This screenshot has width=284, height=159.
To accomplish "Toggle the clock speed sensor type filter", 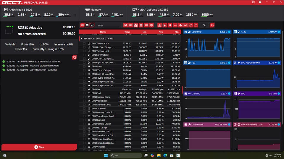I will click(x=185, y=25).
